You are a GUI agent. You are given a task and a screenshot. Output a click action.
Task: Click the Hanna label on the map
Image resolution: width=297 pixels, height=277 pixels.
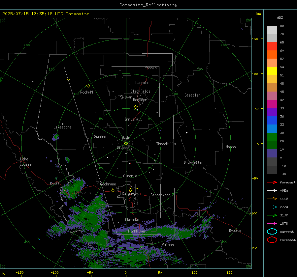(231, 147)
